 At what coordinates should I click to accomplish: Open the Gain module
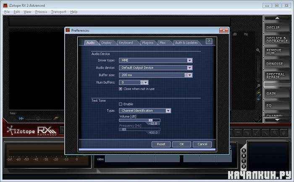point(277,93)
